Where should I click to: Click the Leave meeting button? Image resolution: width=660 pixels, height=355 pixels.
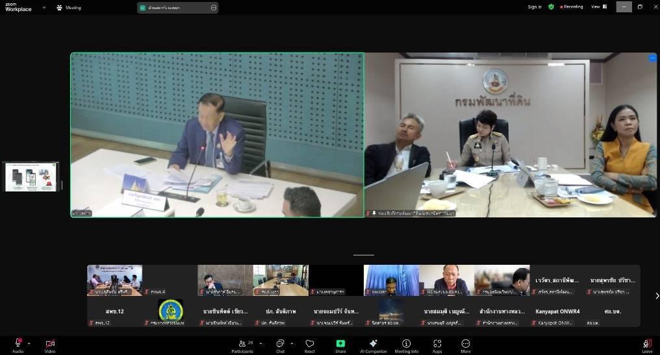tap(647, 345)
